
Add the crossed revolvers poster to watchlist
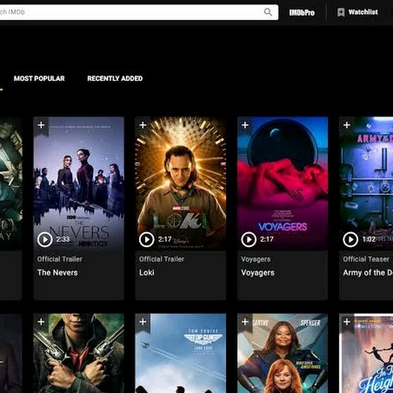pos(41,322)
